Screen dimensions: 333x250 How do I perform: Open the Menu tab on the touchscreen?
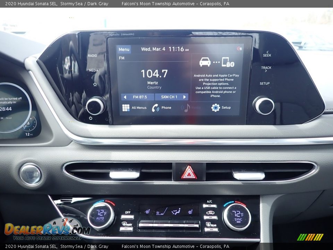tap(124, 49)
